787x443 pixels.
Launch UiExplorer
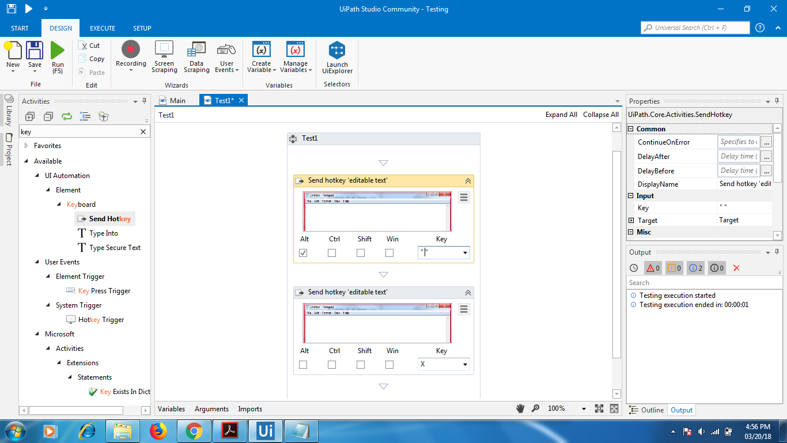[x=337, y=58]
